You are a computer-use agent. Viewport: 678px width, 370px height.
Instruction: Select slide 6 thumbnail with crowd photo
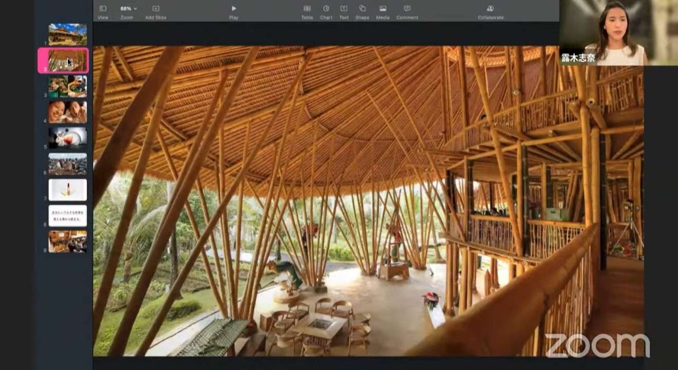pos(68,164)
